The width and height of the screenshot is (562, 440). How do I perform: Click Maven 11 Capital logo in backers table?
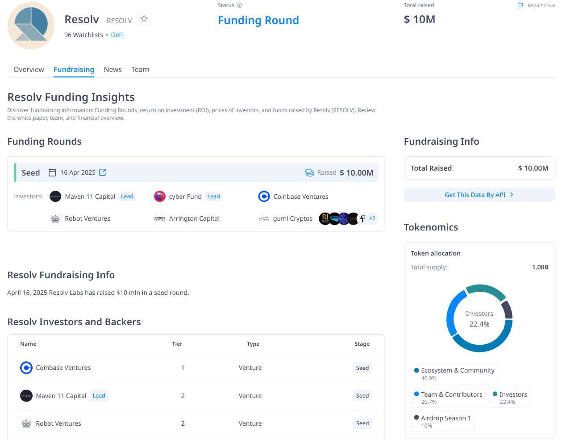(x=26, y=396)
